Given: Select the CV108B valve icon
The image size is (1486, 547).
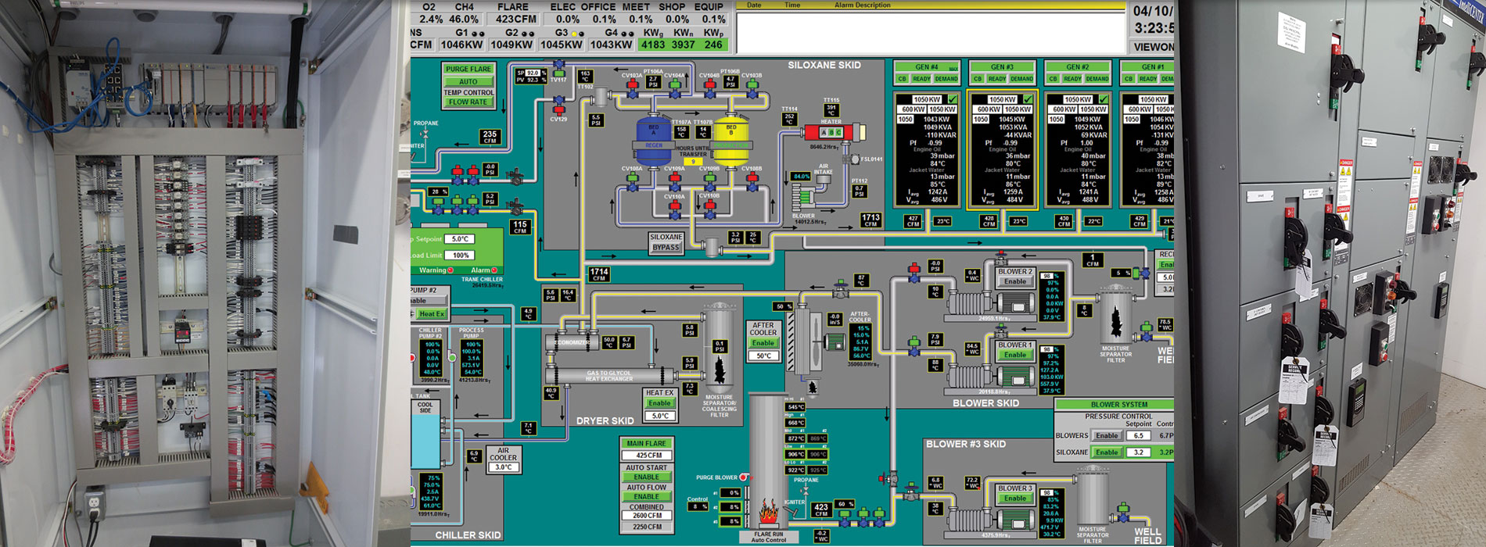Looking at the screenshot, I should (752, 181).
